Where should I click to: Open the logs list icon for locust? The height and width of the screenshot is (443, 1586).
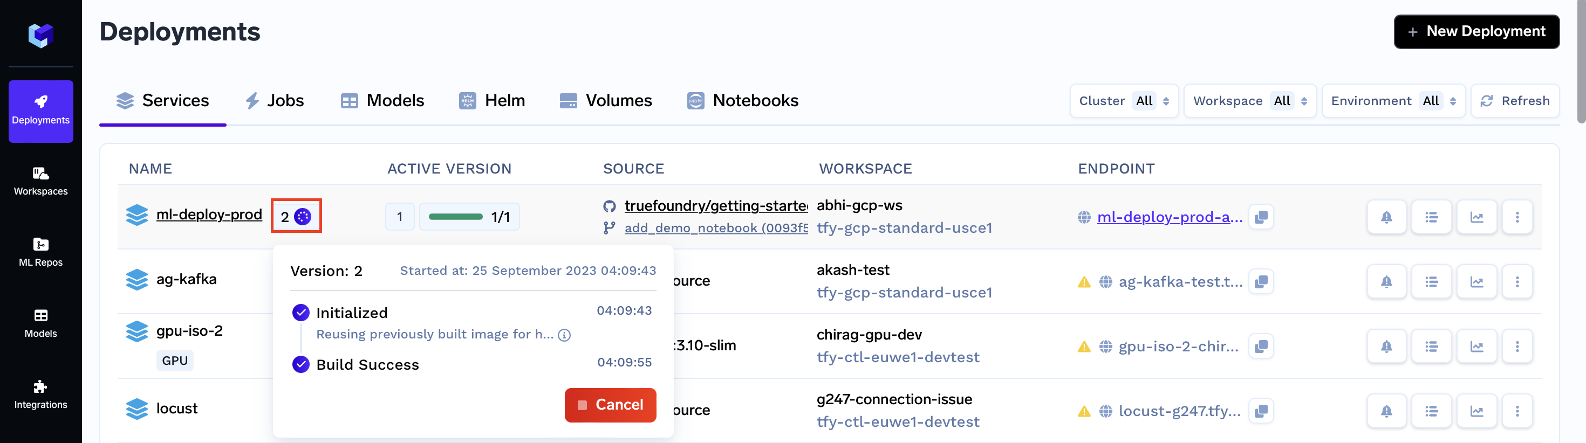pyautogui.click(x=1432, y=410)
